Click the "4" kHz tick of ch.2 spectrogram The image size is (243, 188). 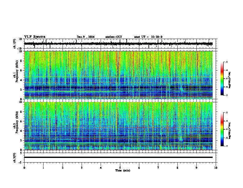click(21, 131)
